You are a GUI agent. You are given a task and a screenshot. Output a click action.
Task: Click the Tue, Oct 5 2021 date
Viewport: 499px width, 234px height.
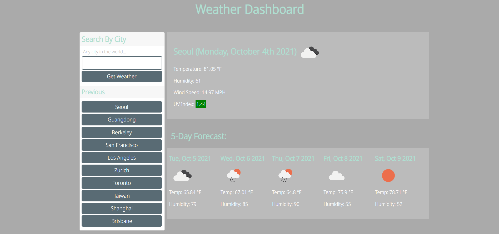[x=190, y=159]
